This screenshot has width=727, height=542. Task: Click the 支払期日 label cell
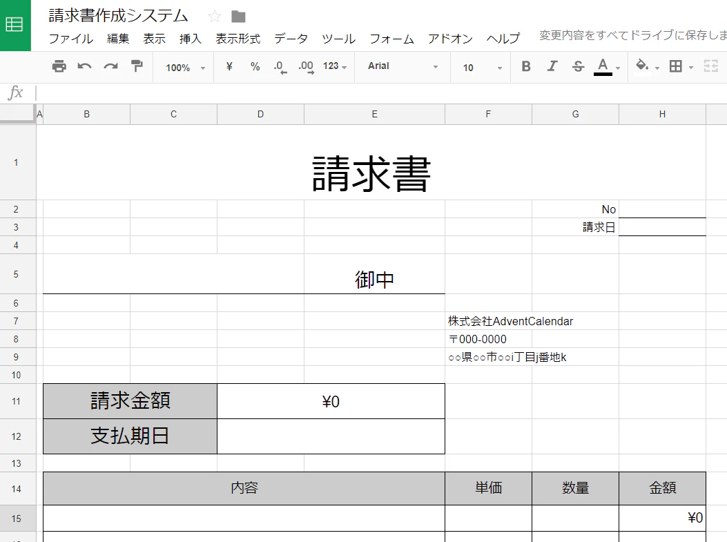(130, 436)
